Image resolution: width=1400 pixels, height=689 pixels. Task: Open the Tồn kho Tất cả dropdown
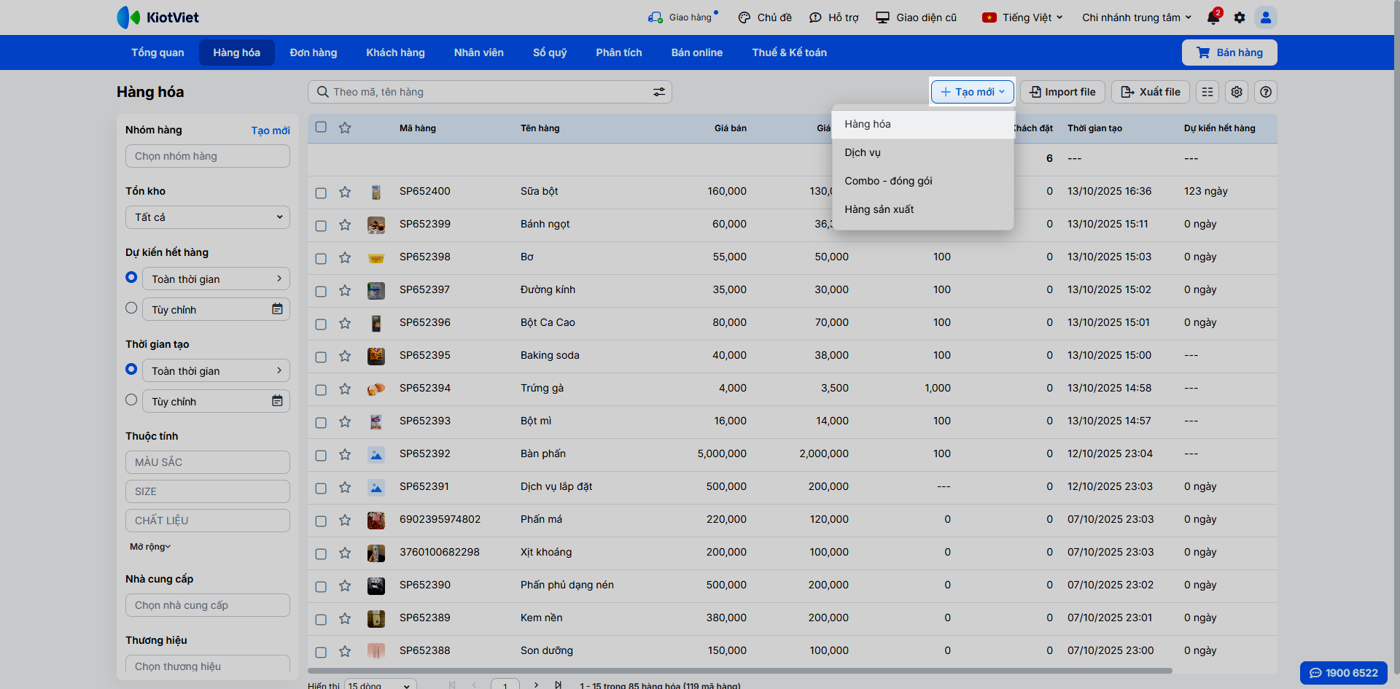208,217
